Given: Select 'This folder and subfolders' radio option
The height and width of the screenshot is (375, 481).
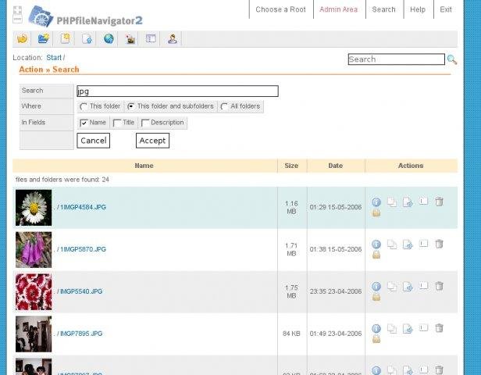Looking at the screenshot, I should 130,106.
